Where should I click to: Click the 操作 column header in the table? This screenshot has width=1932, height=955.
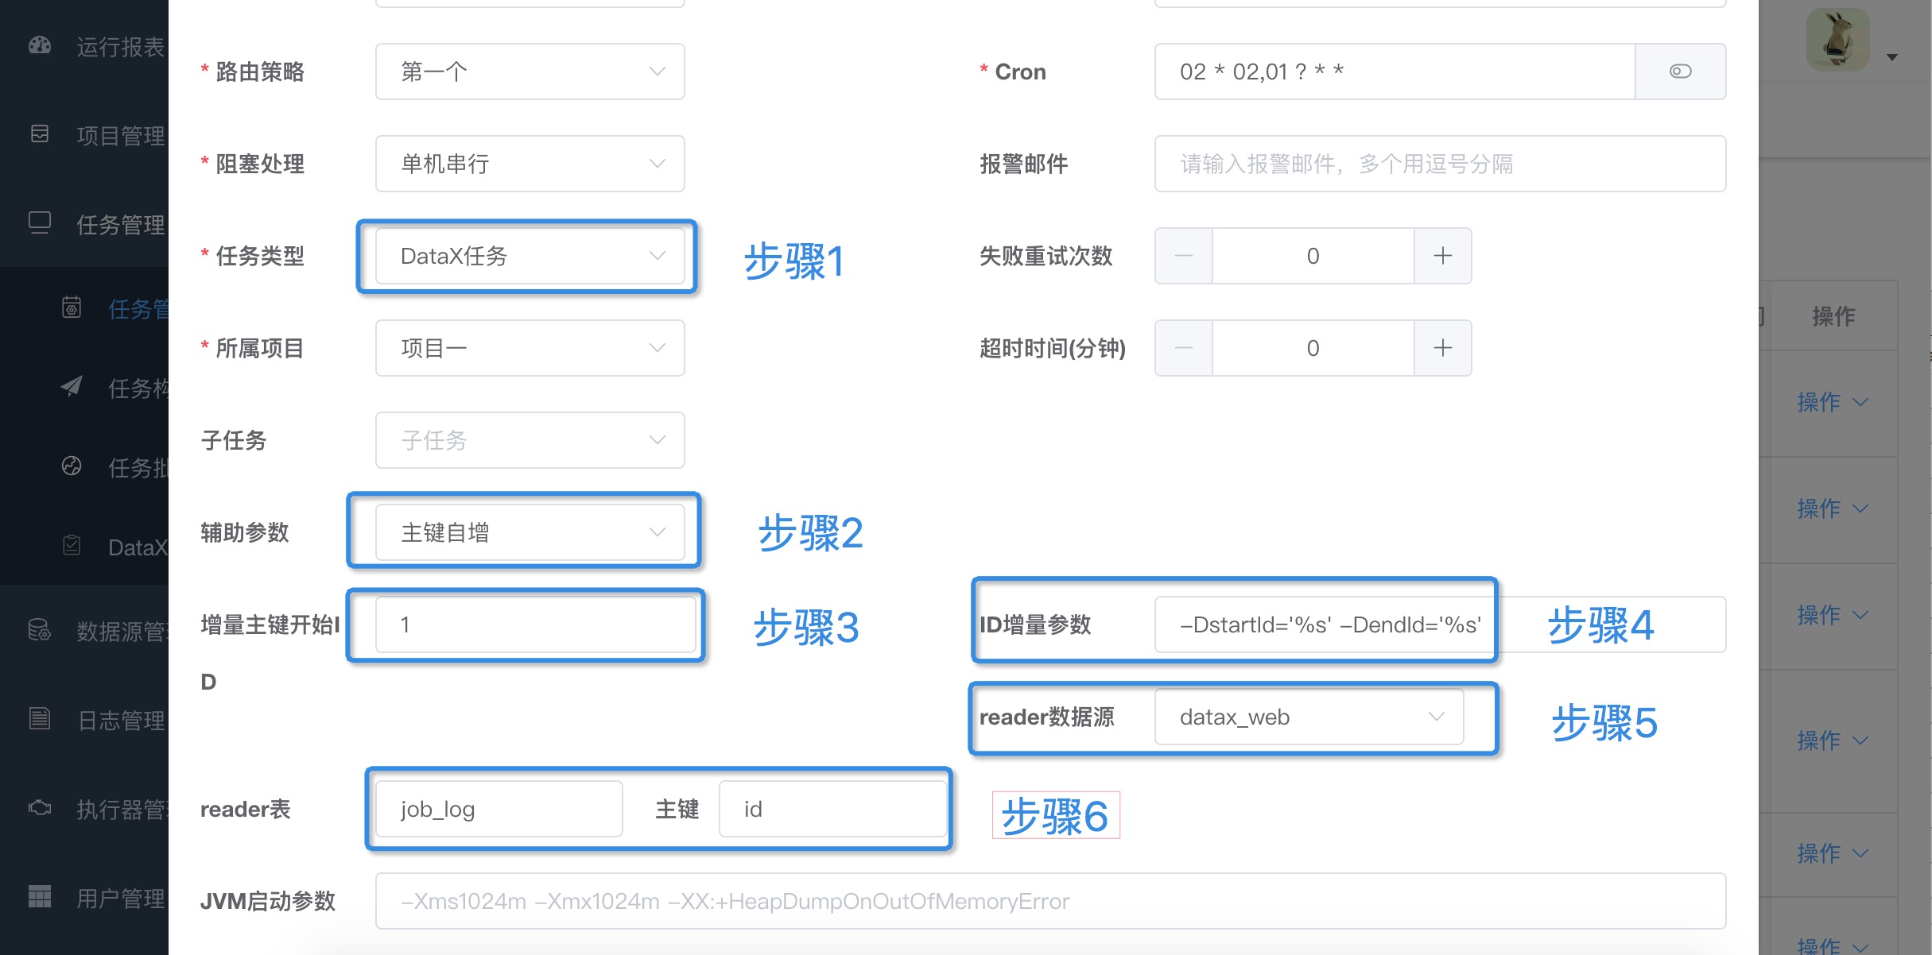[x=1833, y=315]
